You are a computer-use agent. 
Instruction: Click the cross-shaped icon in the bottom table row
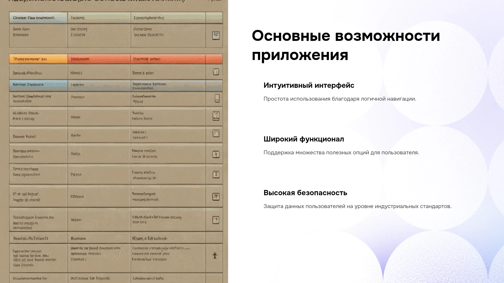pos(215,255)
